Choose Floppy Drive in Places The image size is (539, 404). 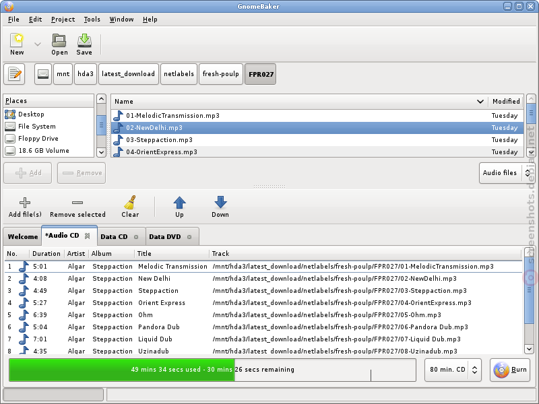[49, 139]
